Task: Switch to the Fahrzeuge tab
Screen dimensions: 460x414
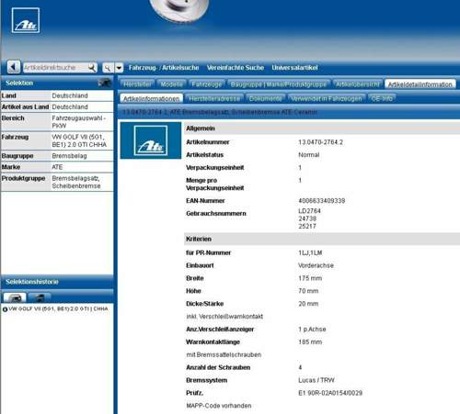Action: point(207,84)
